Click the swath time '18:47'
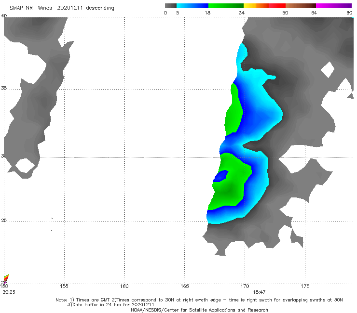 pos(259,292)
